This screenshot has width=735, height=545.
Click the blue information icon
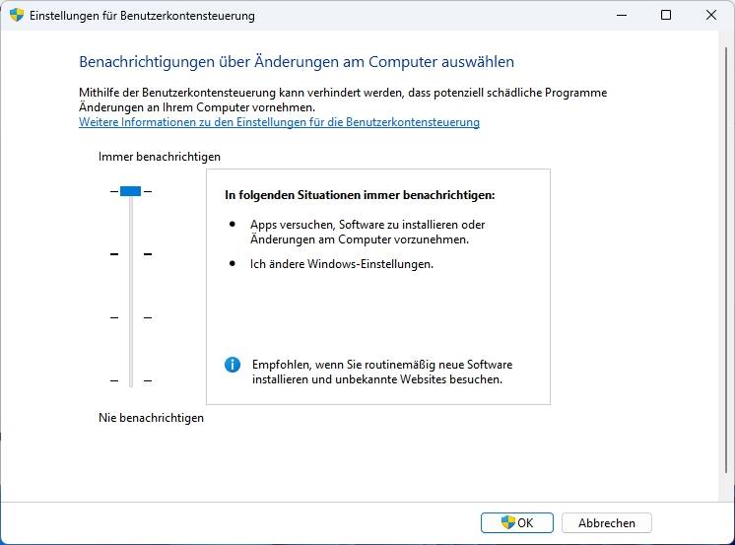(233, 365)
